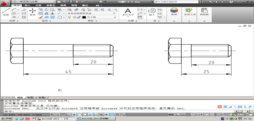Toggle the layer lock icon
This screenshot has height=121, width=254.
tap(78, 18)
